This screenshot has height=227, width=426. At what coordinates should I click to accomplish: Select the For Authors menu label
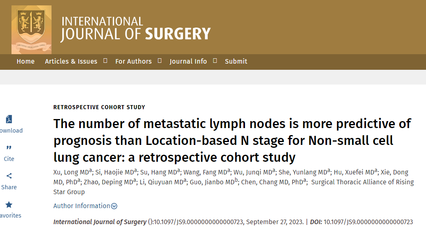(x=133, y=62)
